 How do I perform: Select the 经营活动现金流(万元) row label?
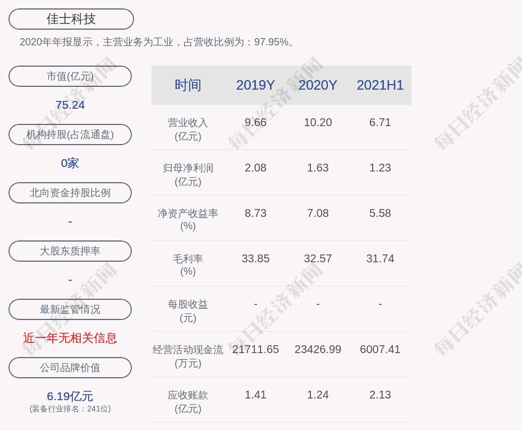(188, 356)
